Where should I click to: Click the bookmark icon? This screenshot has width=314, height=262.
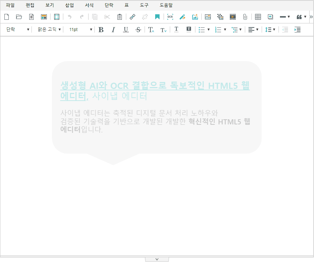coord(157,17)
